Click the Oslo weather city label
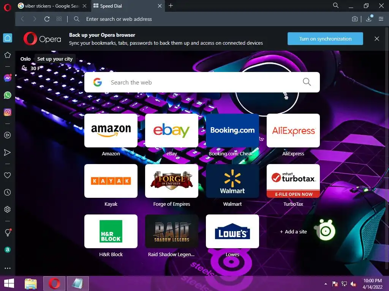Image resolution: width=389 pixels, height=291 pixels. [x=25, y=59]
